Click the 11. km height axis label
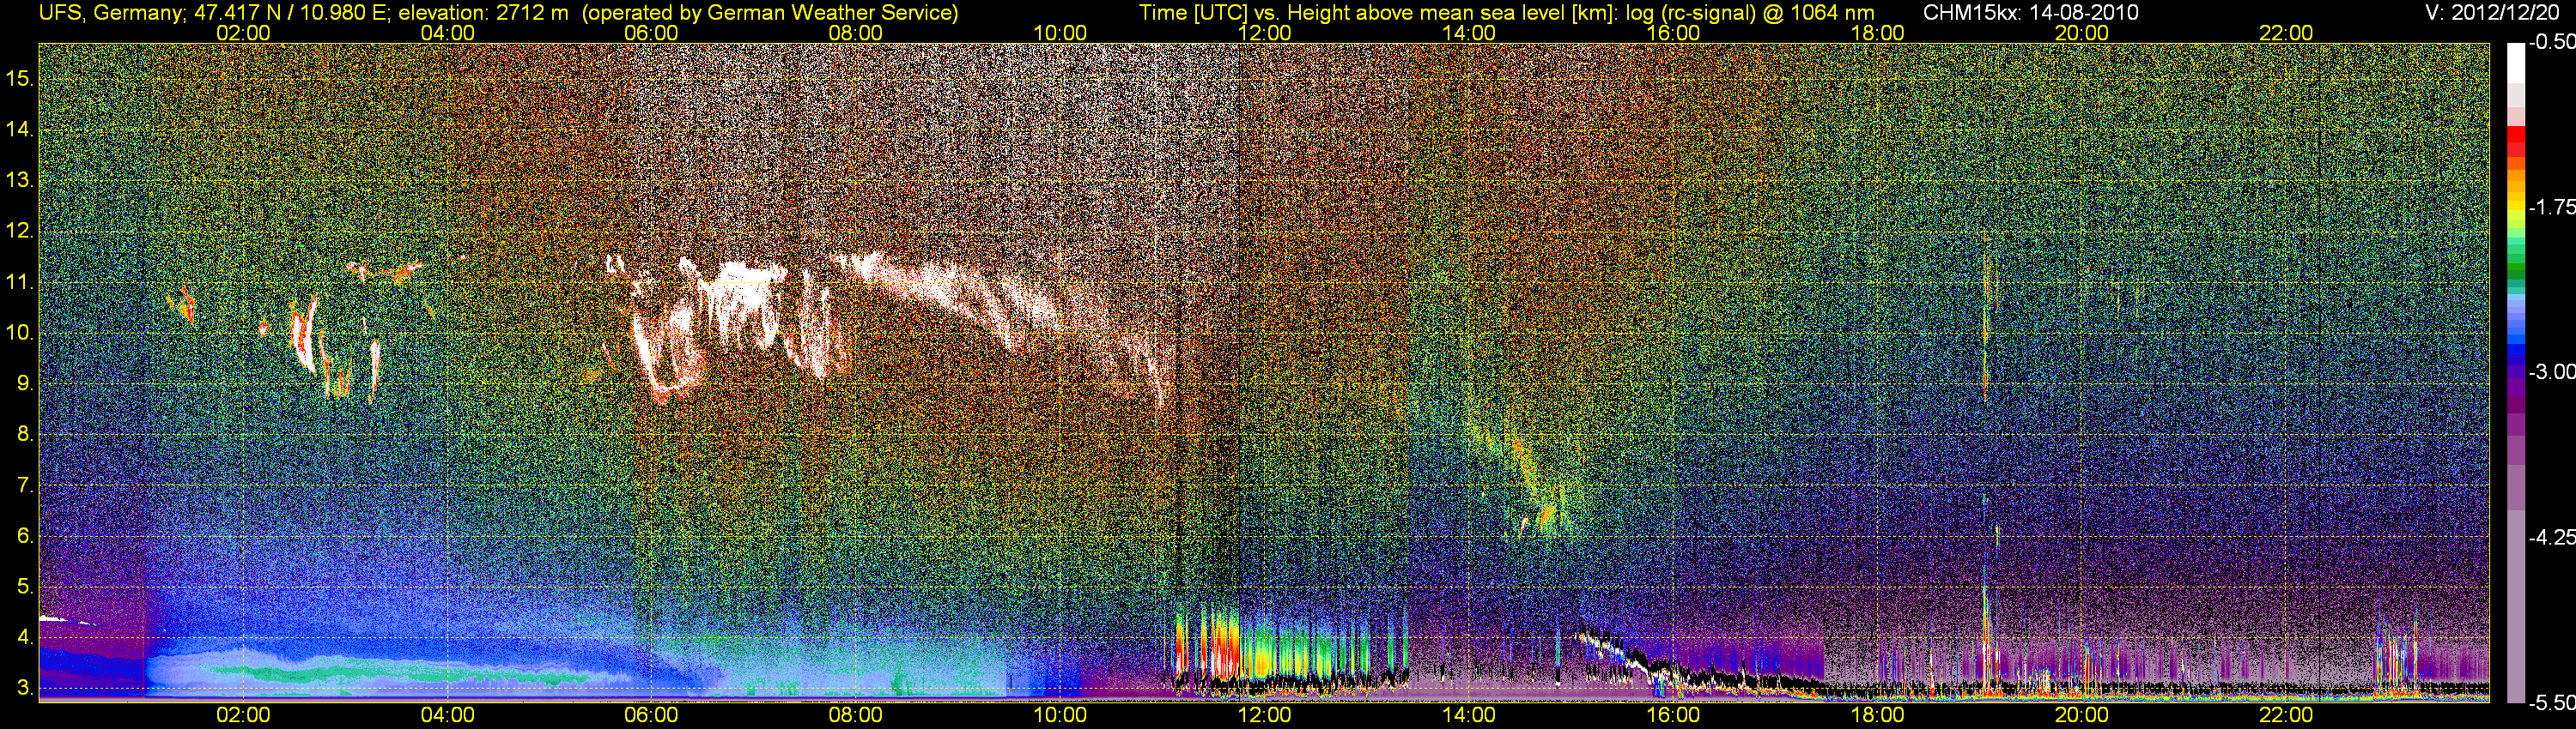Viewport: 2576px width, 729px height. tap(20, 283)
